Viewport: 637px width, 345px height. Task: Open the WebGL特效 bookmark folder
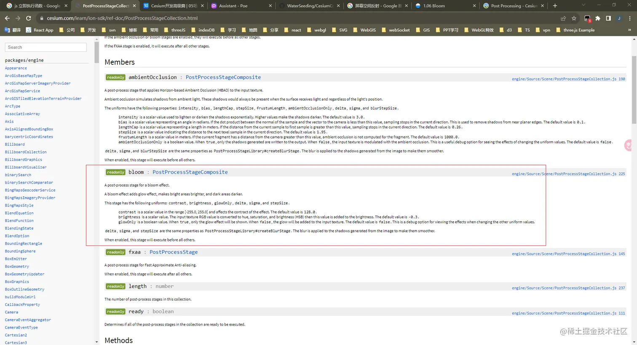coord(478,30)
